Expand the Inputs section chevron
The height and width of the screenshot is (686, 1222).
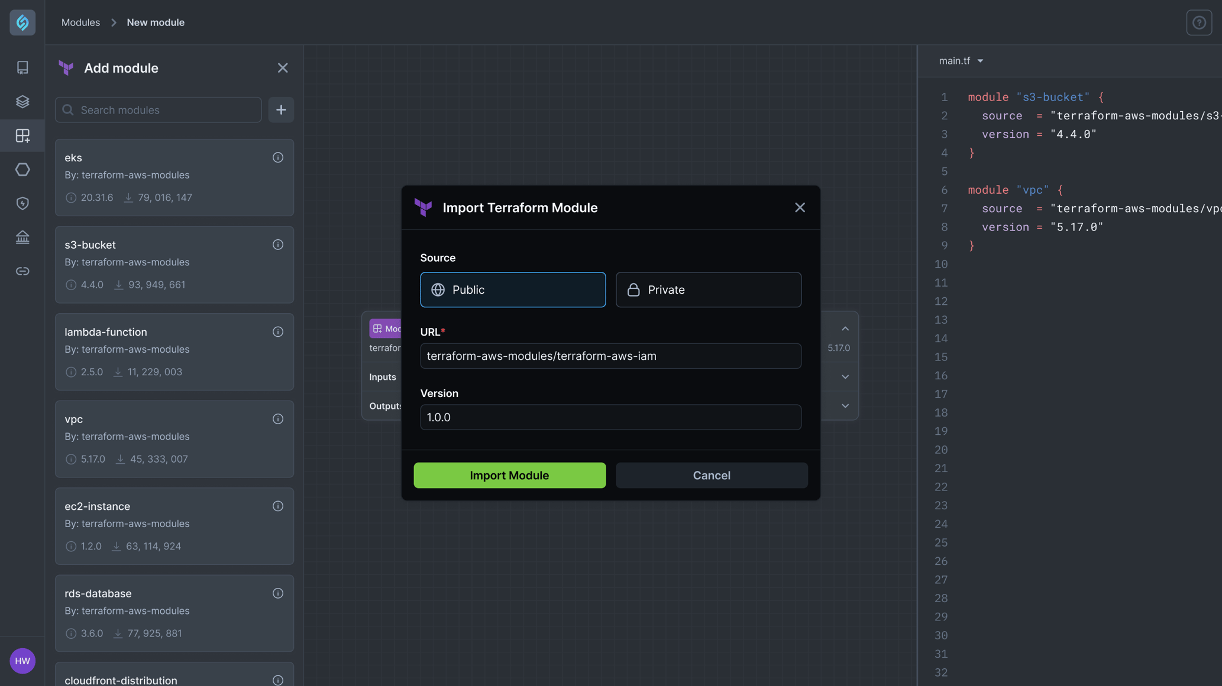click(x=845, y=377)
